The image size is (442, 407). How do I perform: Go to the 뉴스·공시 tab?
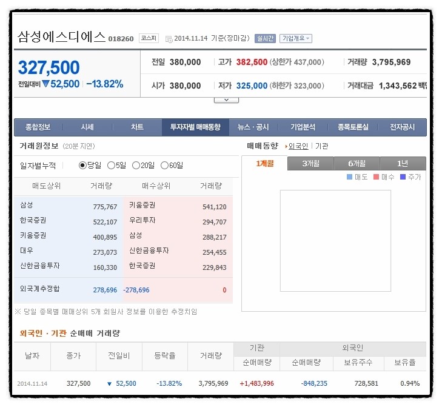tap(253, 127)
